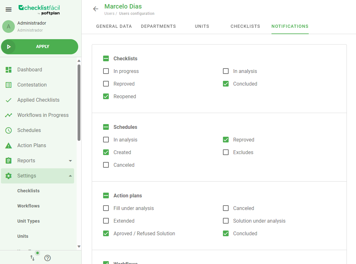Click the Workflows in Progress label
Image resolution: width=356 pixels, height=264 pixels.
coord(43,115)
